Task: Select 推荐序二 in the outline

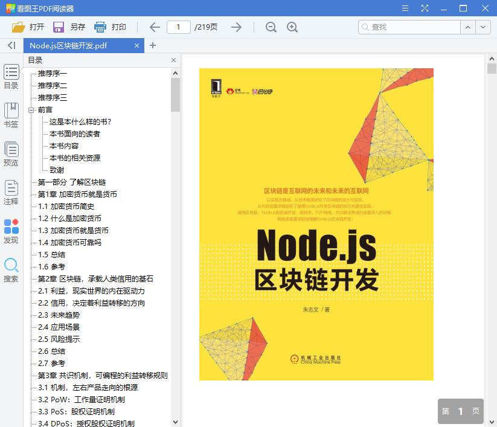Action: click(x=53, y=86)
